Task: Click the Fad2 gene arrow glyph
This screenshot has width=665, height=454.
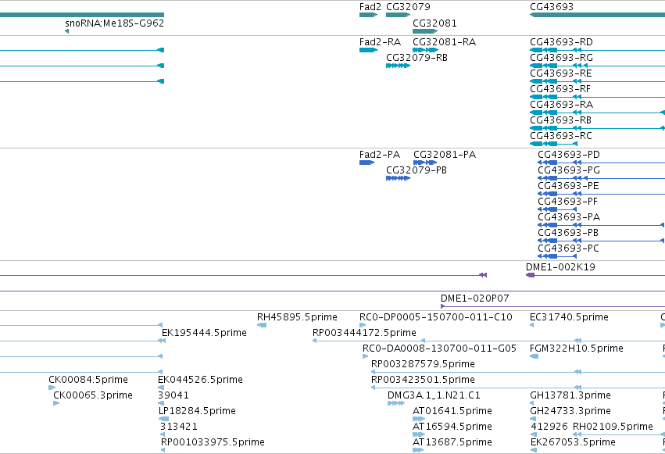Action: pyautogui.click(x=369, y=15)
